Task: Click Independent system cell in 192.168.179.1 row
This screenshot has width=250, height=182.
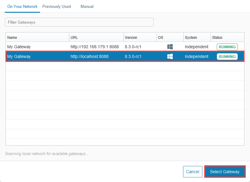Action: [x=197, y=47]
